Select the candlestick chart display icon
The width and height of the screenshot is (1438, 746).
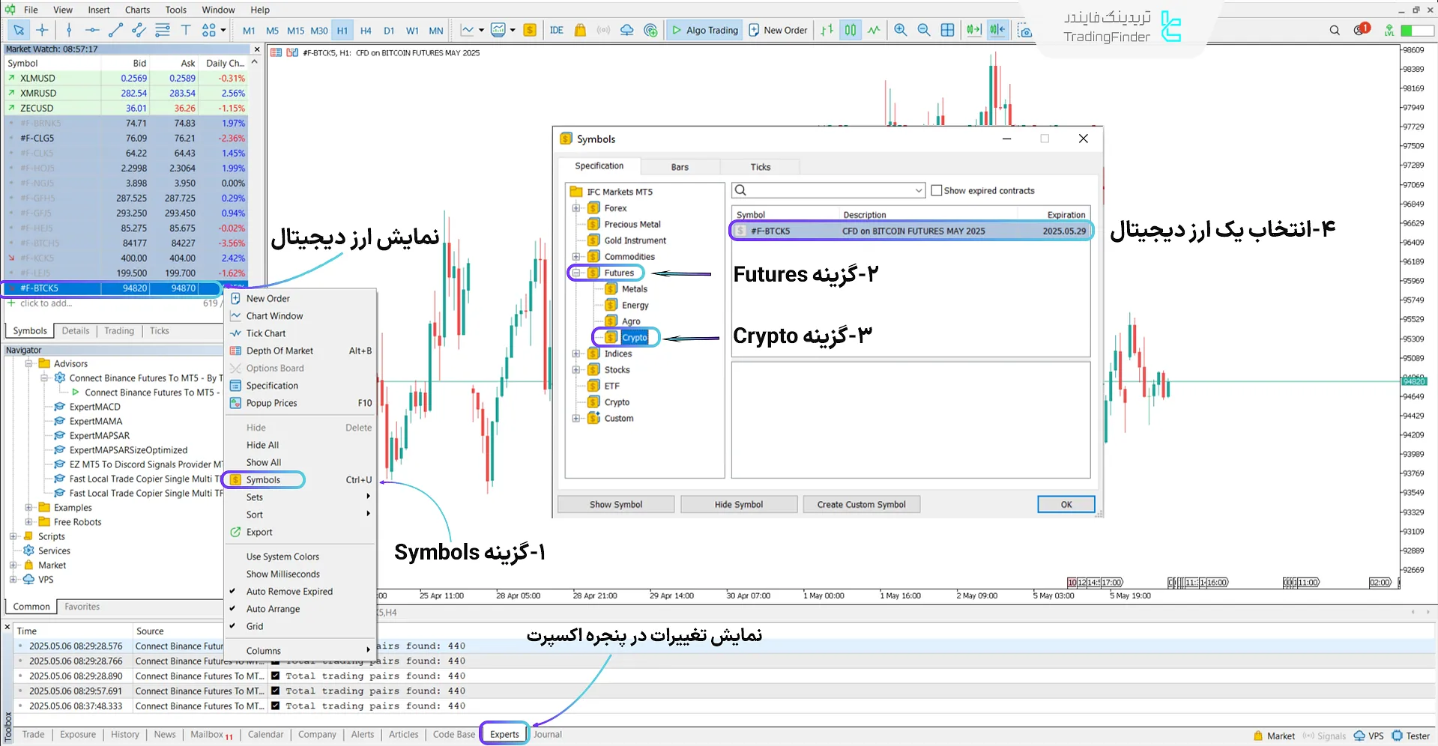tap(850, 30)
